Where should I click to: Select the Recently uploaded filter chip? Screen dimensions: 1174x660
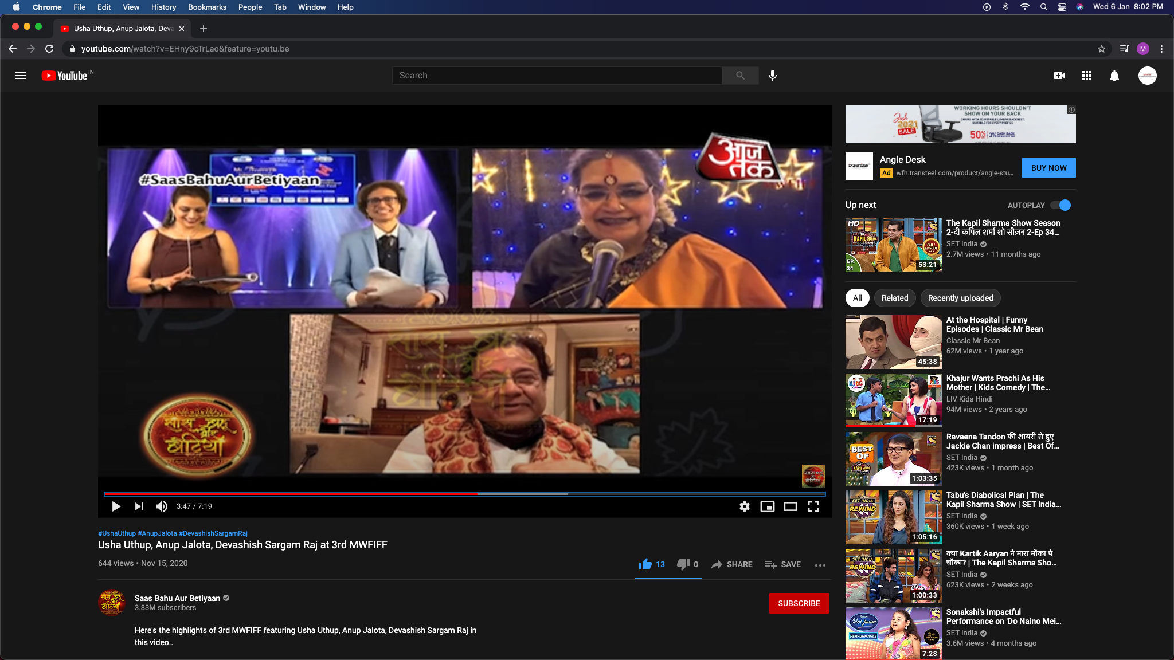point(960,298)
